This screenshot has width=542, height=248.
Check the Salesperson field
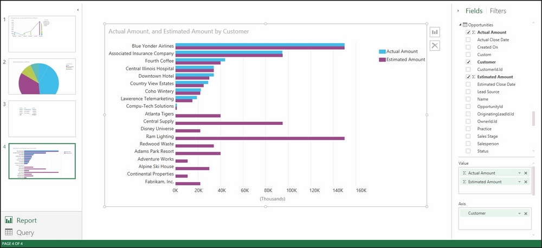[x=468, y=144]
